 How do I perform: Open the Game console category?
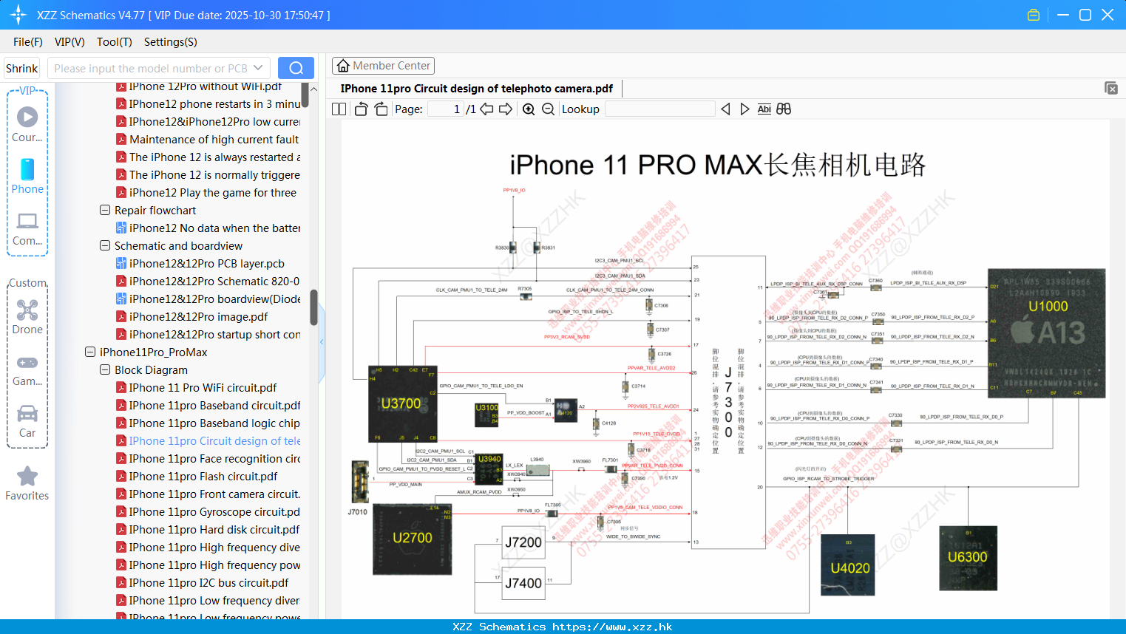pos(27,369)
